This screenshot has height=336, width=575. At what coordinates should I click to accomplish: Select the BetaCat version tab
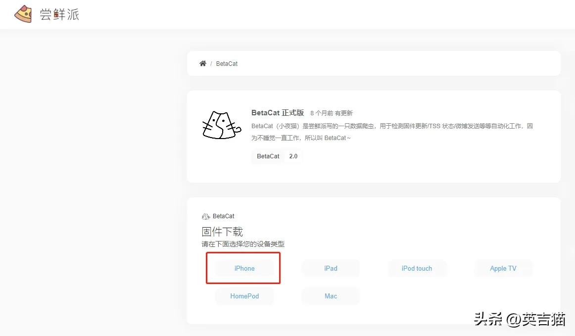268,156
